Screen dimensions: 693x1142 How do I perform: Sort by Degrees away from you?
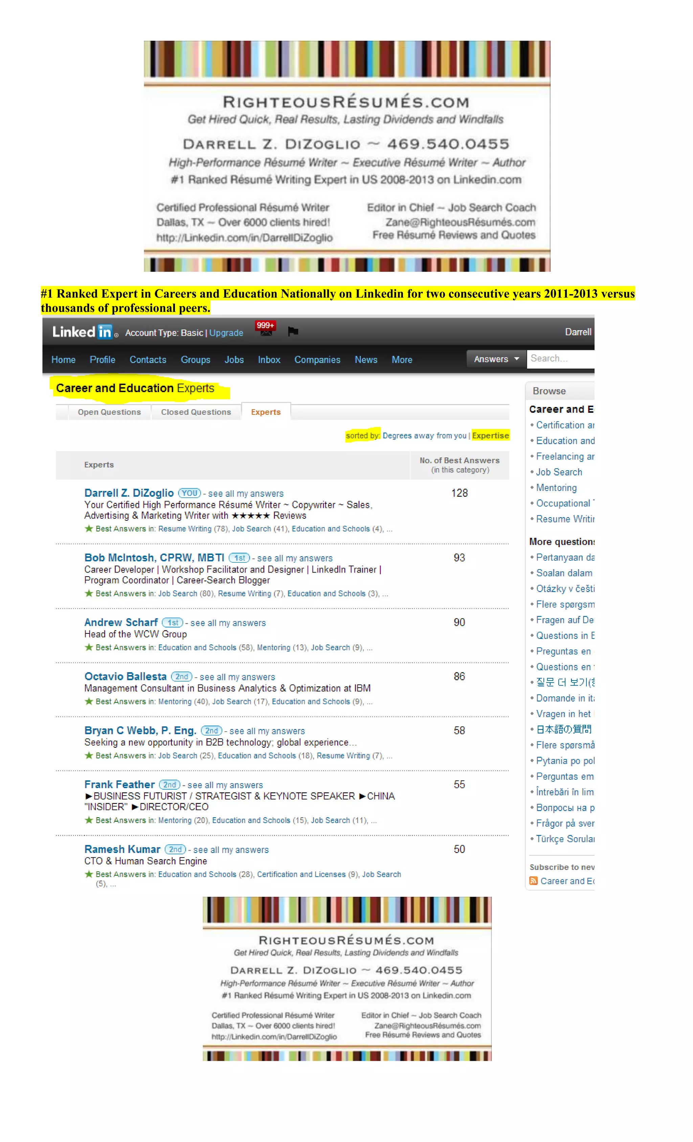coord(424,436)
